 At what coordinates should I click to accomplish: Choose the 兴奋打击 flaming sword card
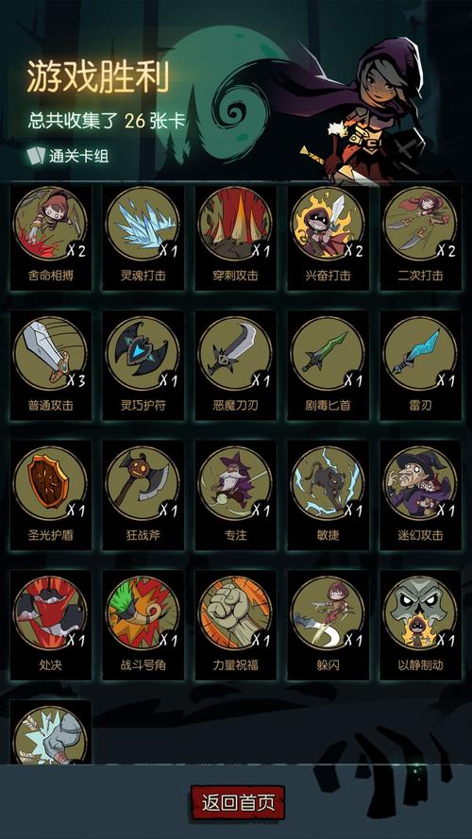329,237
